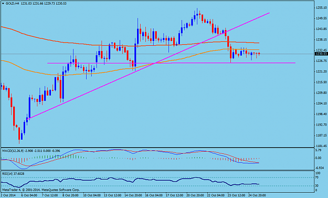Click the 1204.10 price axis label
This screenshot has height=198, width=328.
321,103
